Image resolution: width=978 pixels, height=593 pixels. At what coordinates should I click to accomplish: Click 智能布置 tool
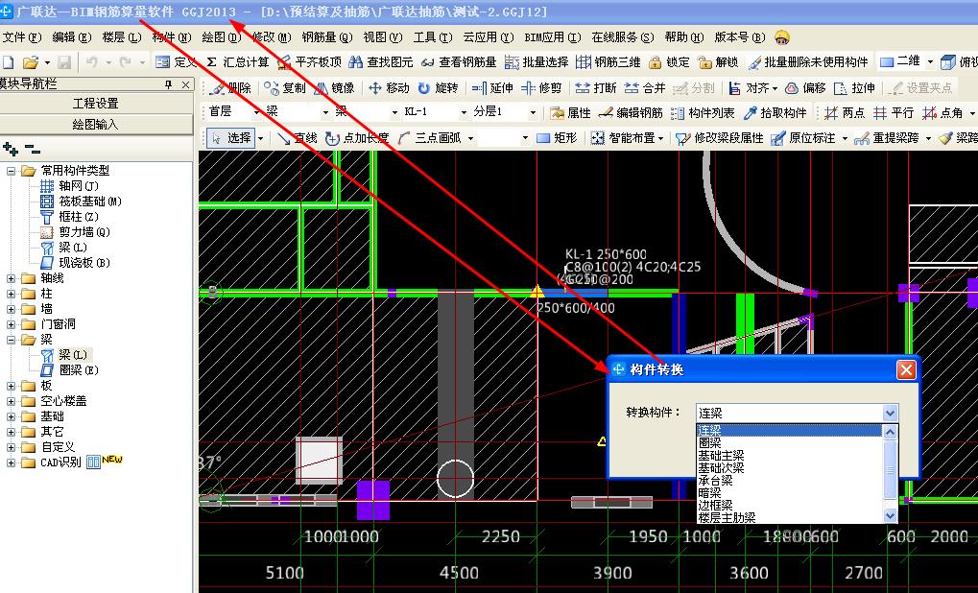click(x=627, y=138)
